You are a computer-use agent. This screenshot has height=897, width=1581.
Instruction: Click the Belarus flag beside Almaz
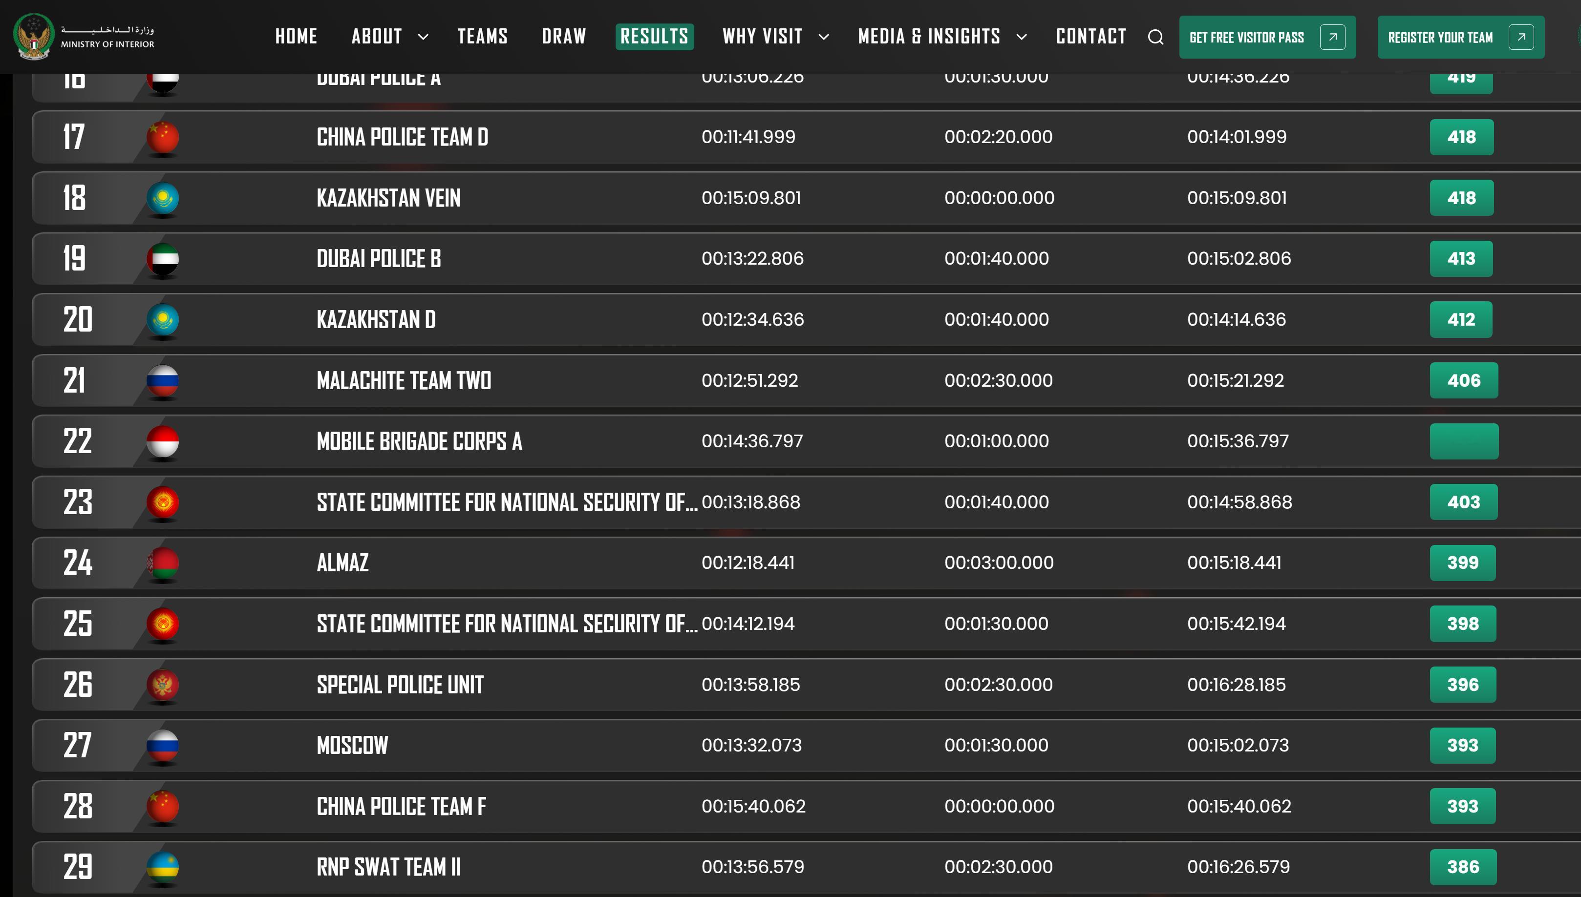pyautogui.click(x=163, y=563)
